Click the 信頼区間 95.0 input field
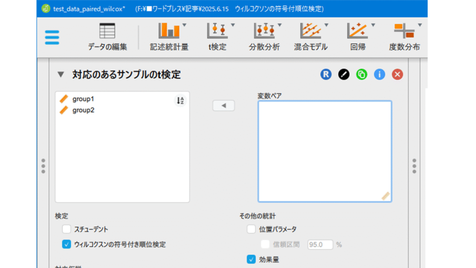The width and height of the screenshot is (476, 268). tap(320, 244)
